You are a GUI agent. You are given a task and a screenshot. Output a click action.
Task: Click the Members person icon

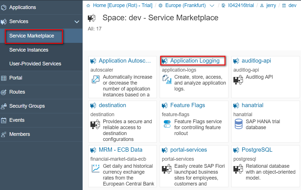(x=4, y=134)
